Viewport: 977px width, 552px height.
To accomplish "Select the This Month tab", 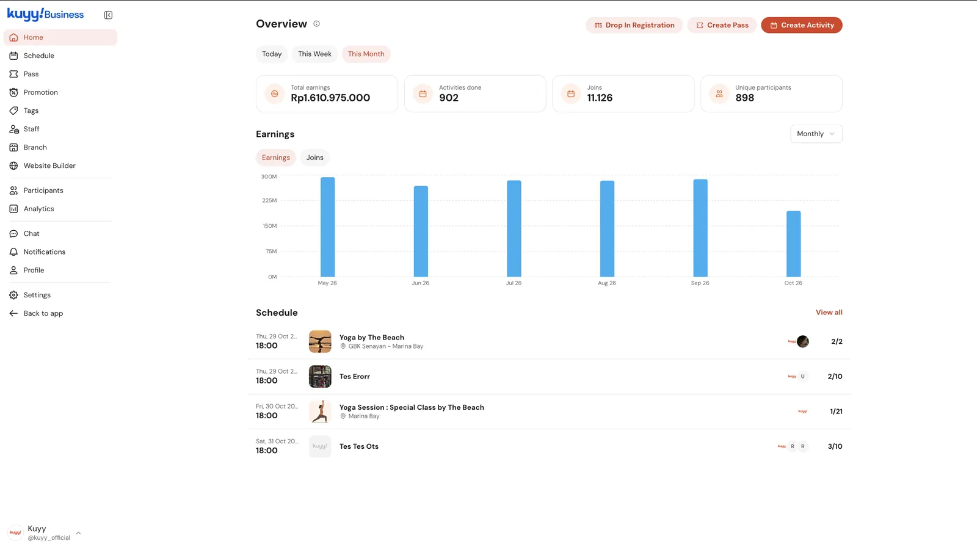I will coord(366,54).
